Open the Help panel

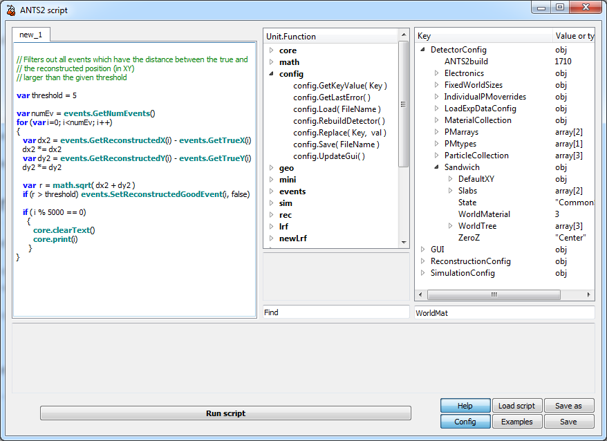pos(465,406)
